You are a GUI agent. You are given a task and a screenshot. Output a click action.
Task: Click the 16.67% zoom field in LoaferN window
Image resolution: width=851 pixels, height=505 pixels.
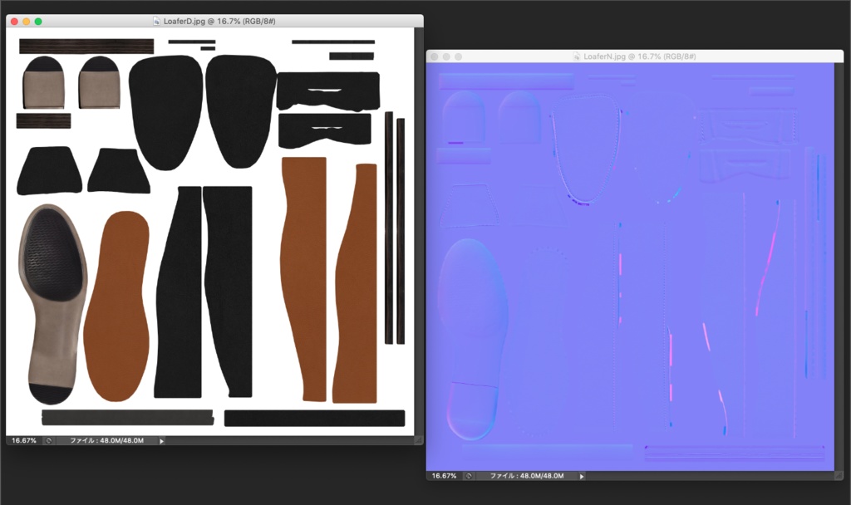click(x=444, y=476)
